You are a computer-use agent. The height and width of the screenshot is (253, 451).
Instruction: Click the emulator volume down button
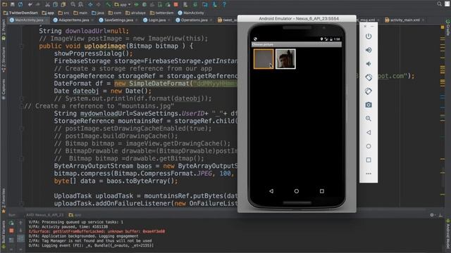point(369,64)
